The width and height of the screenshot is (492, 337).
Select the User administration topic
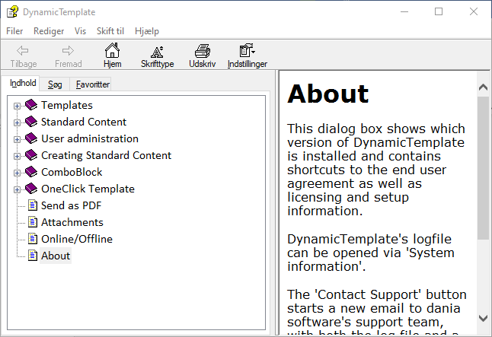coord(90,138)
